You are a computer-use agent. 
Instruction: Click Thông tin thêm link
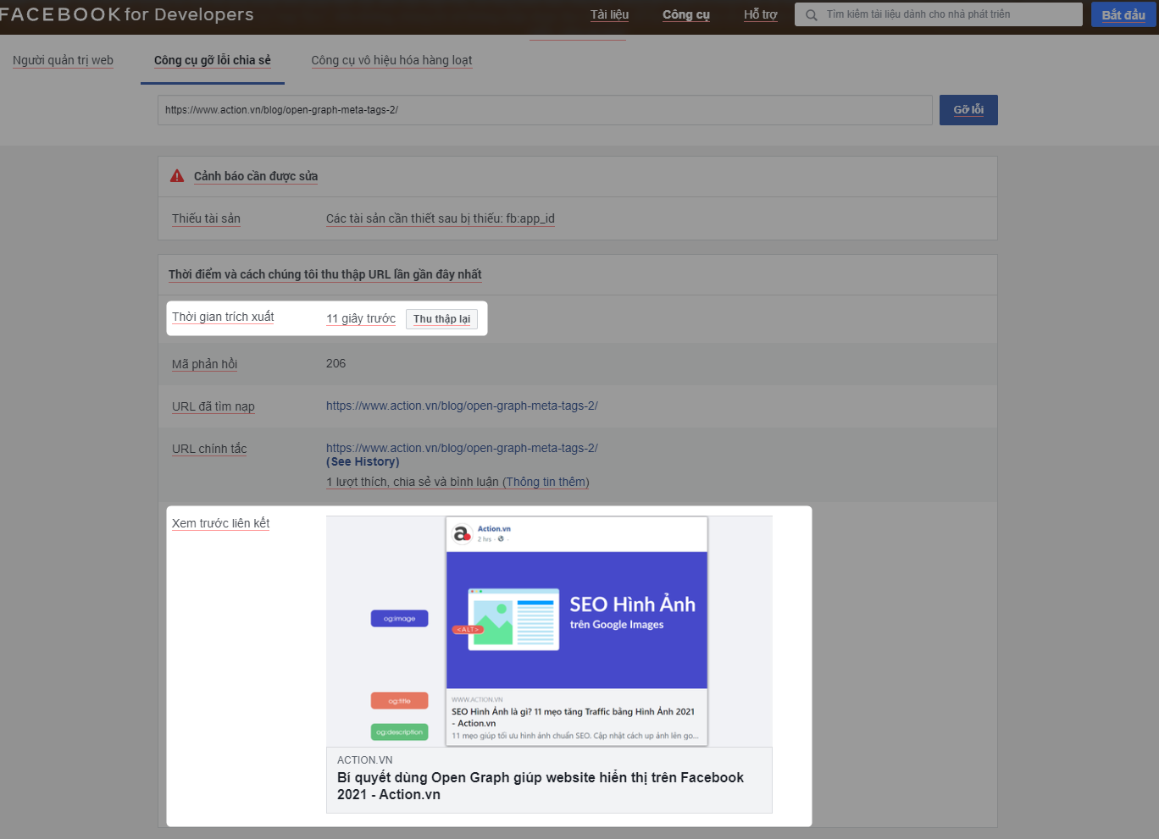point(546,482)
